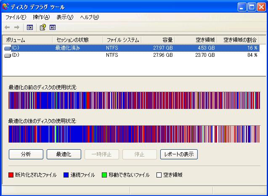
Task: Open the ヘルプ(H) menu
Action: (89, 17)
